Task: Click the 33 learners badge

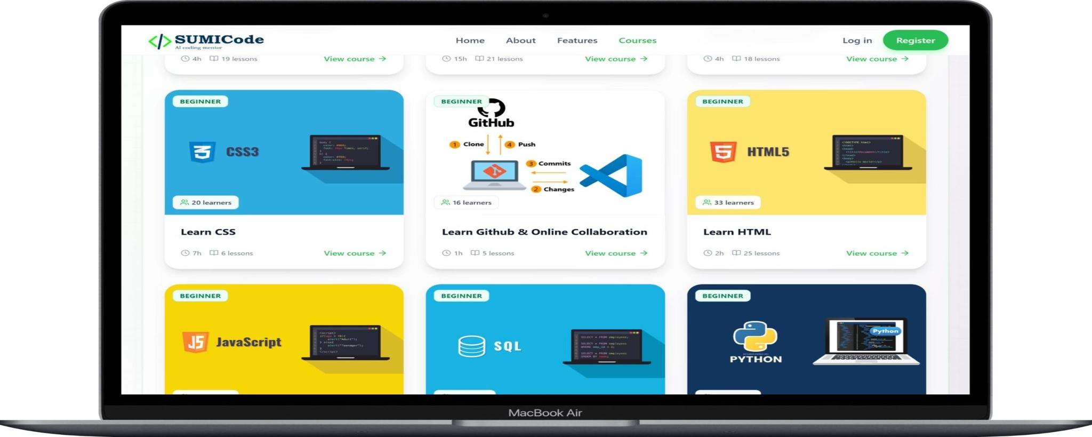Action: click(x=728, y=202)
